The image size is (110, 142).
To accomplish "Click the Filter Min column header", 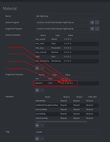I will [92, 97].
